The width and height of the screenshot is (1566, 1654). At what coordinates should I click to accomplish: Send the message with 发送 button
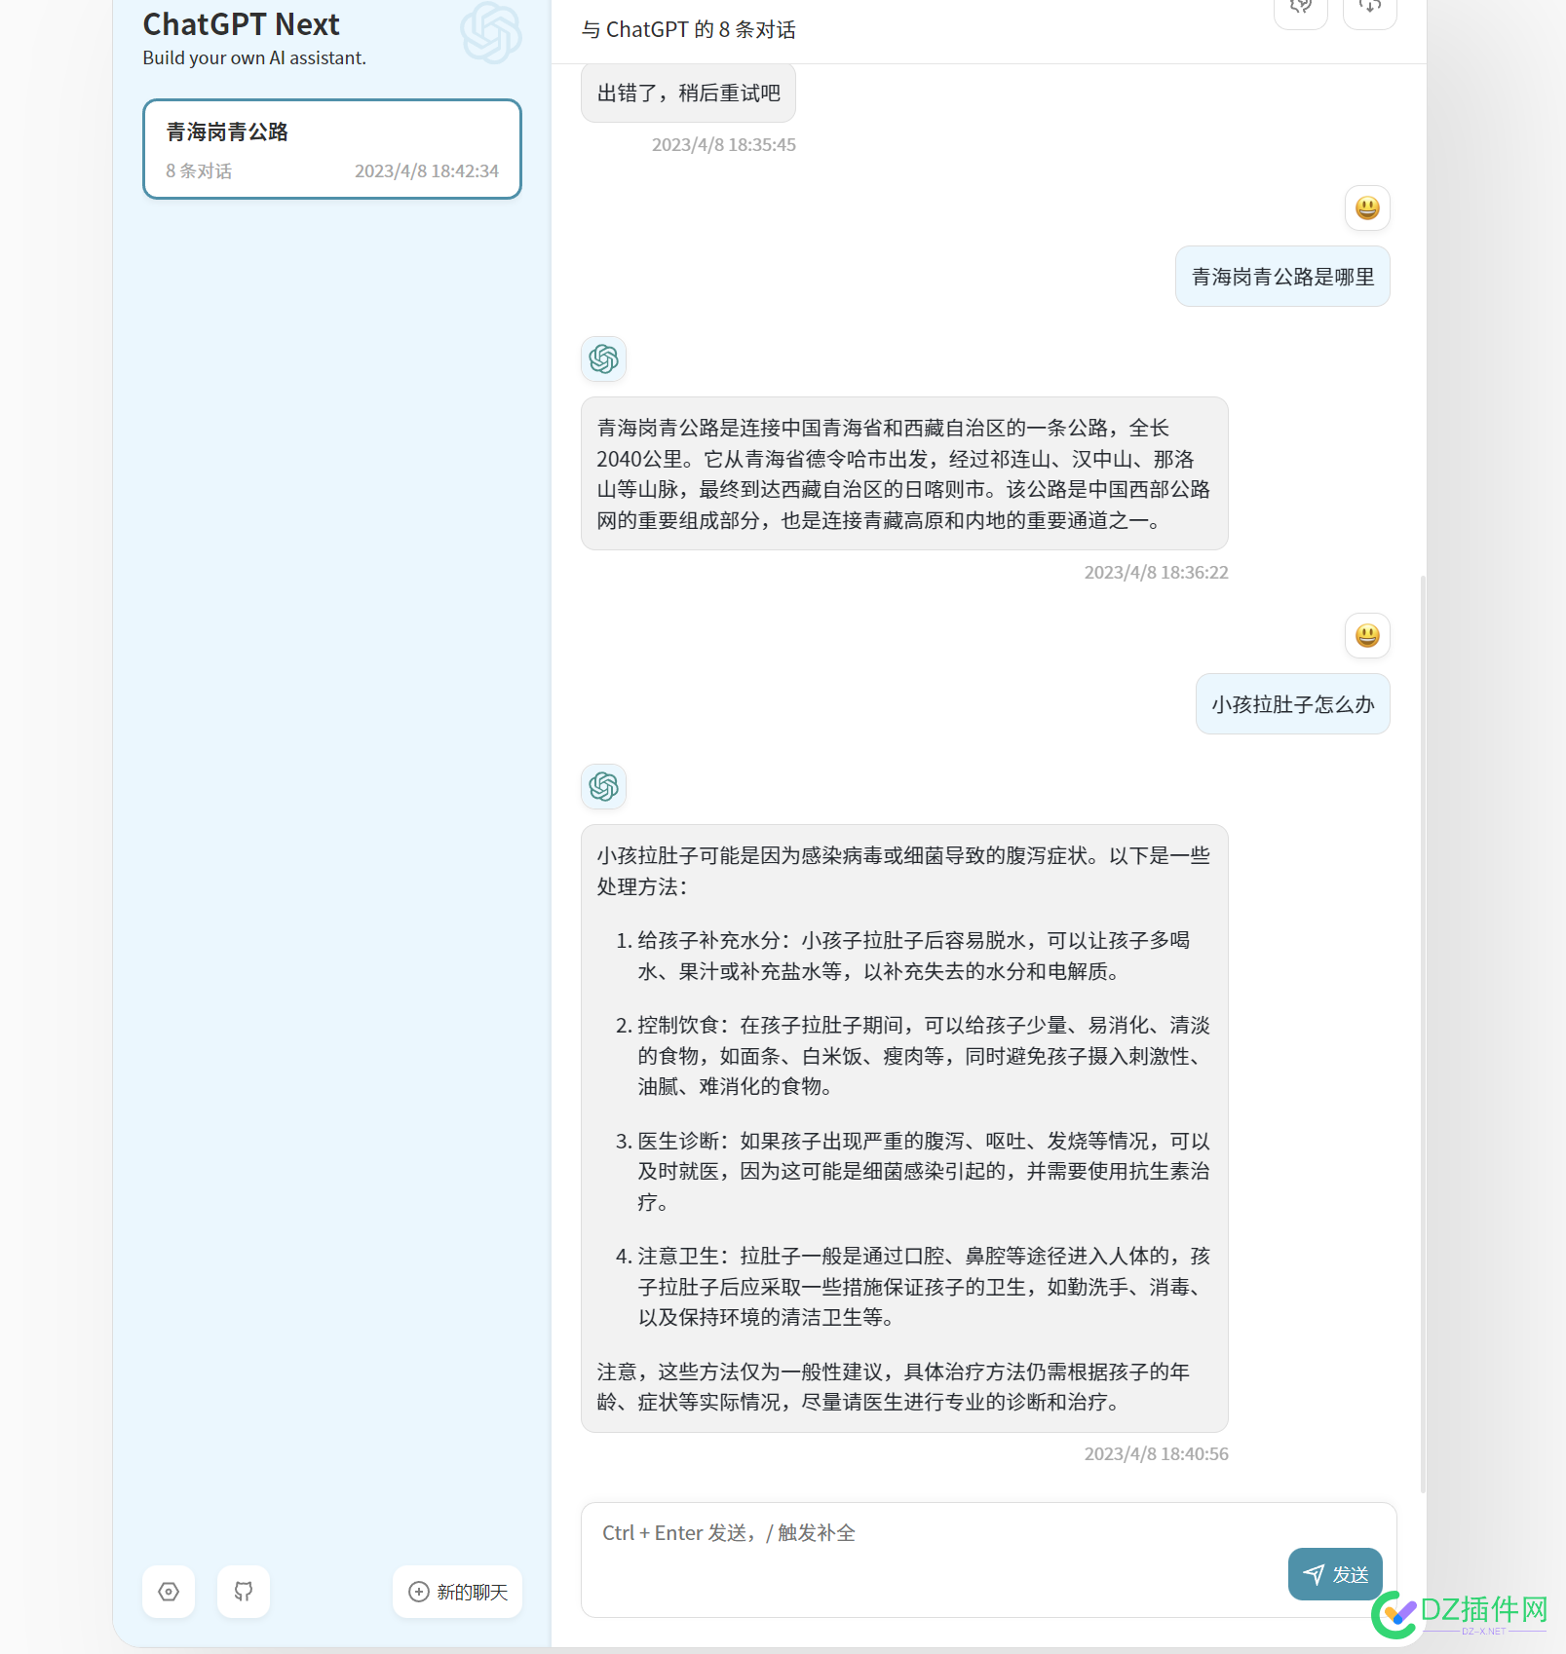coord(1335,1574)
